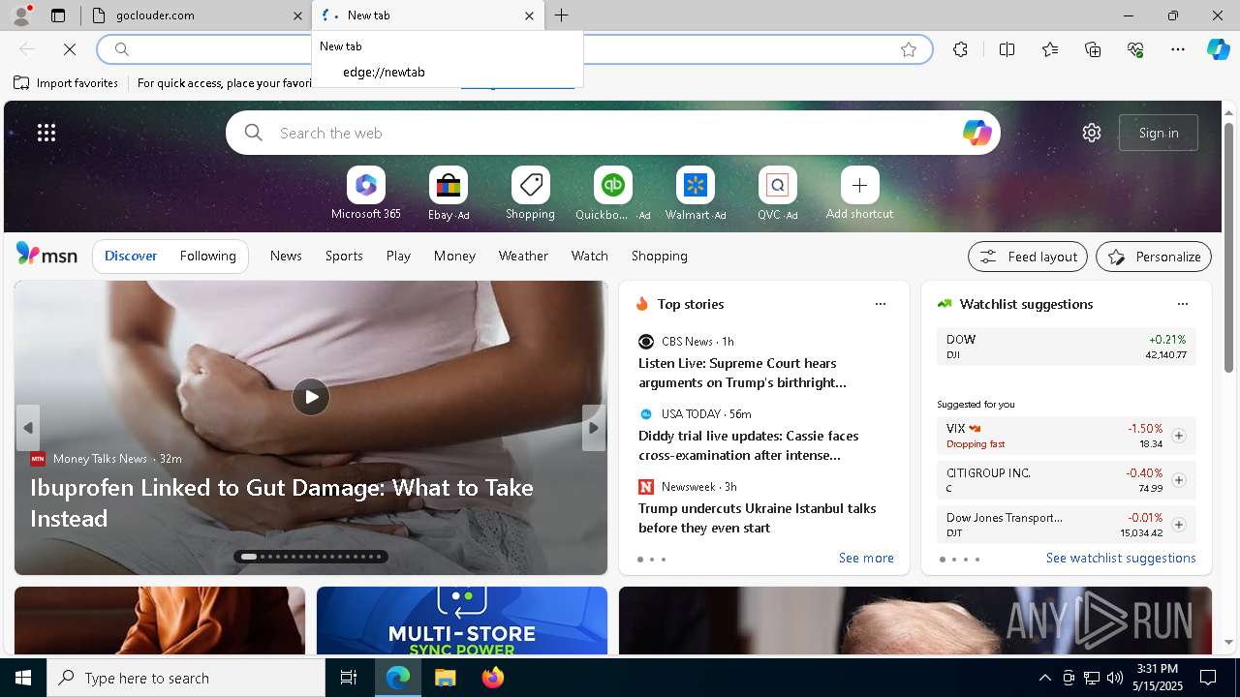Play the Ibuprofen story video
Image resolution: width=1240 pixels, height=697 pixels.
point(311,397)
